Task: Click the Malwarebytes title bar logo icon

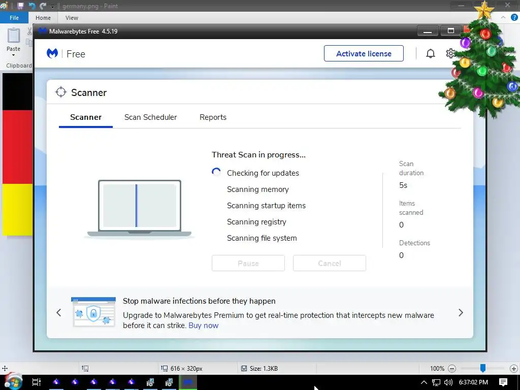Action: pos(42,31)
